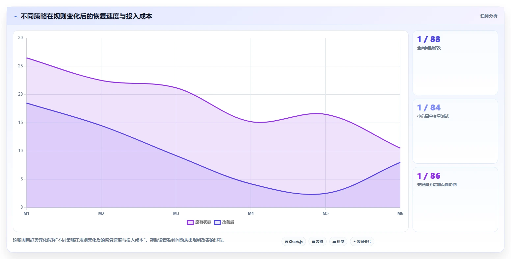
Task: Click the y-axis value 15
Action: 20,123
